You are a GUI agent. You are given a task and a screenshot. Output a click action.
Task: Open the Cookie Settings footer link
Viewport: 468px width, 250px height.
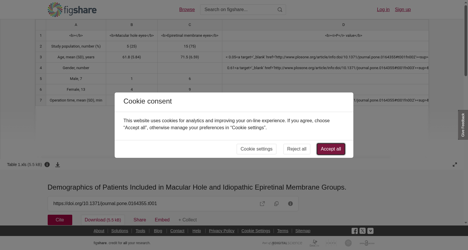(256, 231)
